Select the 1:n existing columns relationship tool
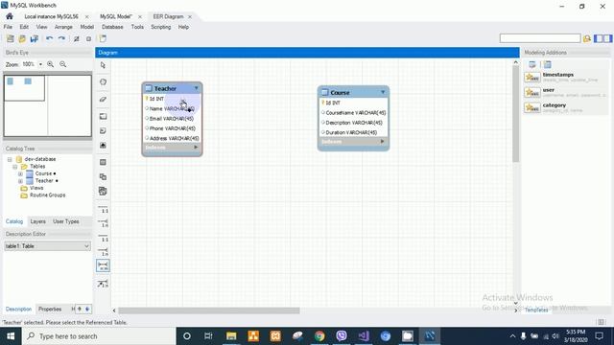This screenshot has width=614, height=345. coord(103,284)
